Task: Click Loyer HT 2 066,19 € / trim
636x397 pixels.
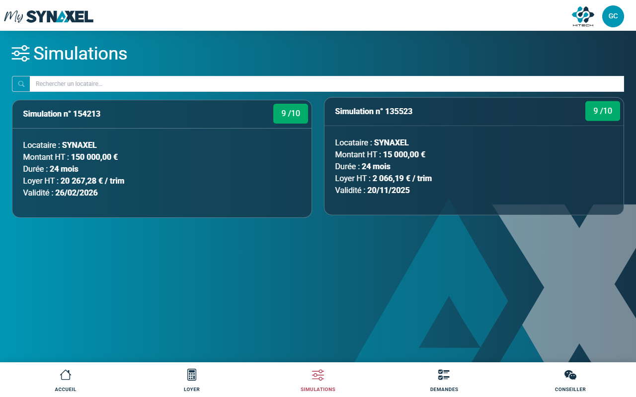Action: pos(384,178)
